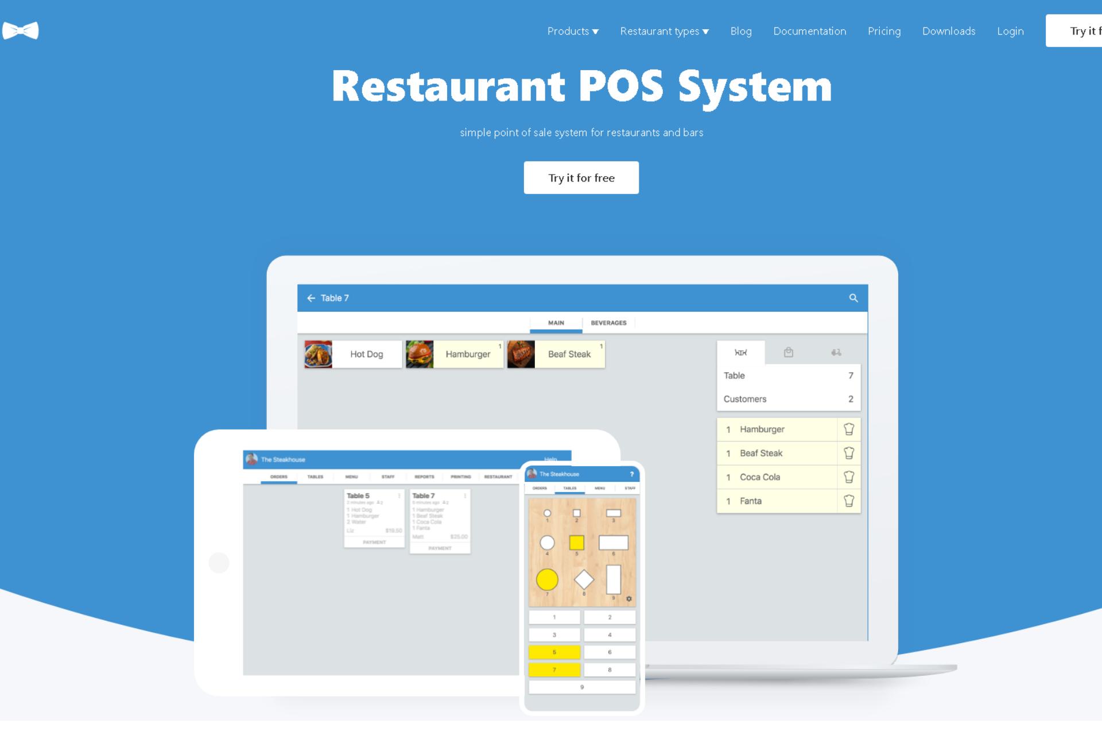Viewport: 1102px width, 735px height.
Task: Click the help icon on mobile POS screen
Action: tap(631, 473)
